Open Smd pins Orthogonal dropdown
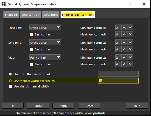The height and width of the screenshot is (116, 151). 45,42
